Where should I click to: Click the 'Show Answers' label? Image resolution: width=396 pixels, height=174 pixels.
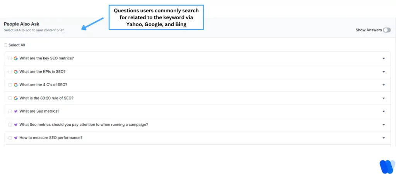point(369,30)
